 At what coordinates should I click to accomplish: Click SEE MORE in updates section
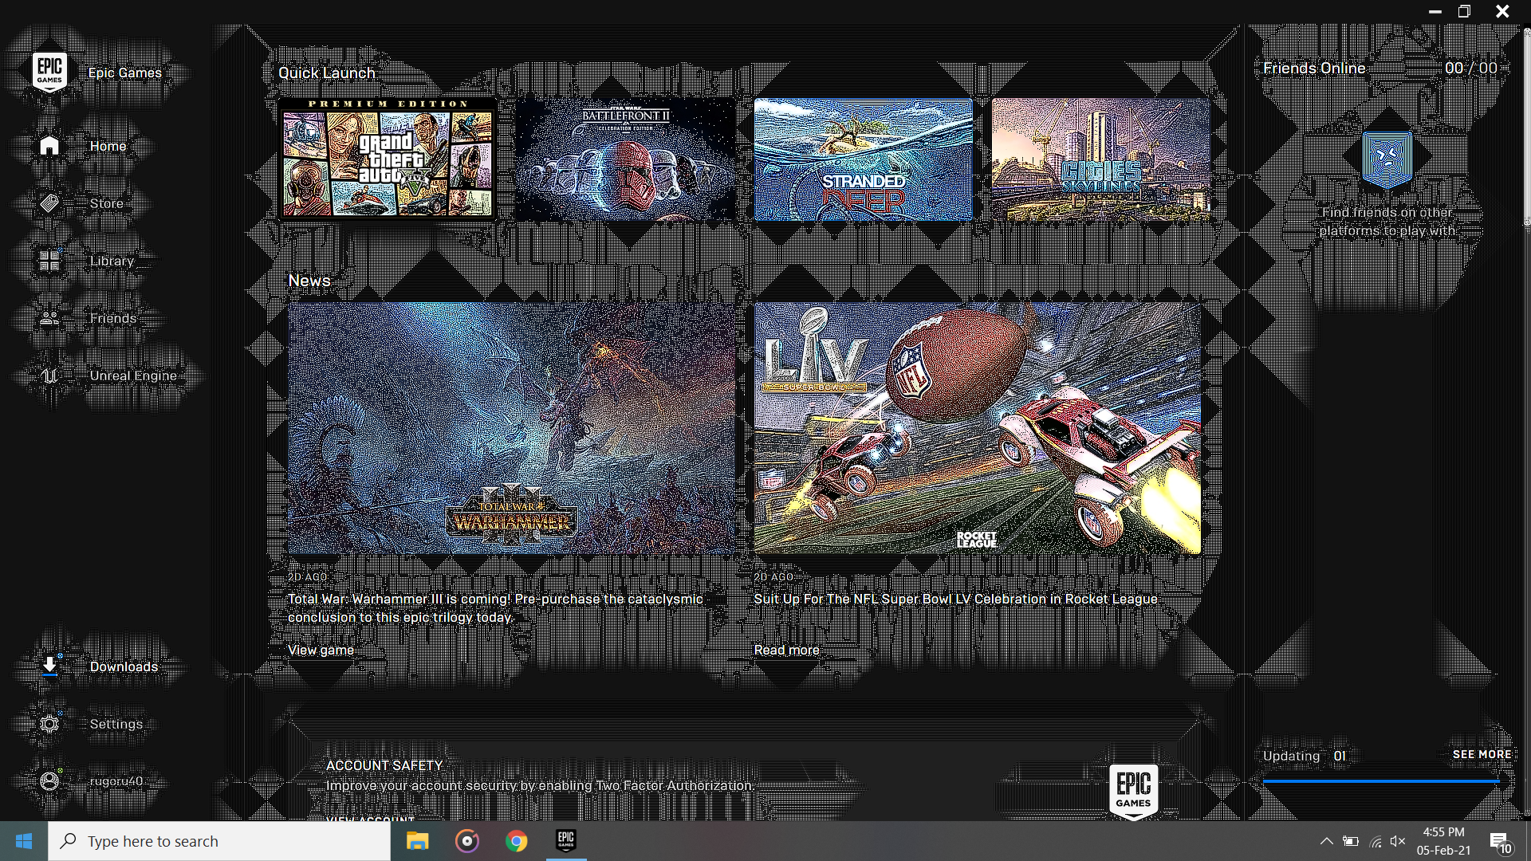coord(1481,755)
